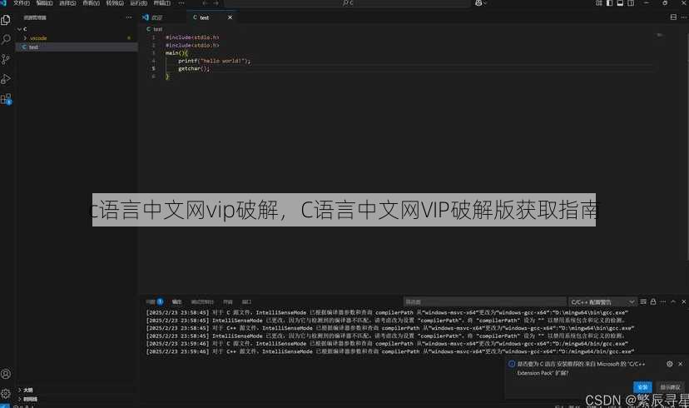The image size is (689, 408).
Task: Go forward with the title bar arrow
Action: pos(216,3)
